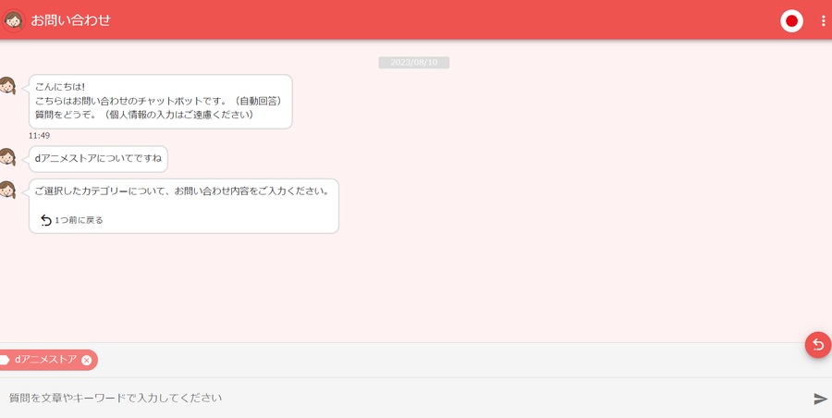Click the こんにちは greeting message bubble
Image resolution: width=832 pixels, height=418 pixels.
click(160, 102)
